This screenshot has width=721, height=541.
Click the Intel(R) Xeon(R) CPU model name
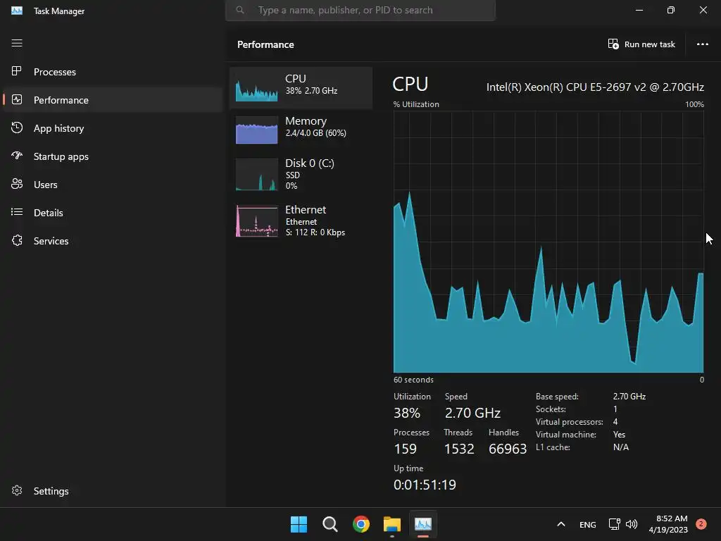pos(595,87)
